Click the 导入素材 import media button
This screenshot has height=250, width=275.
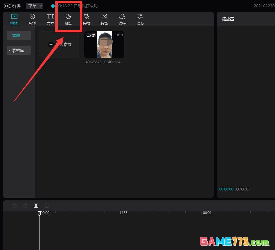point(59,45)
